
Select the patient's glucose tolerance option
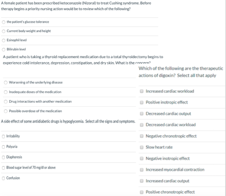[4, 22]
